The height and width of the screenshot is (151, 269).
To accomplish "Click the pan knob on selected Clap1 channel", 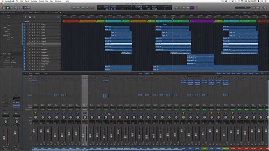I will [x=85, y=117].
